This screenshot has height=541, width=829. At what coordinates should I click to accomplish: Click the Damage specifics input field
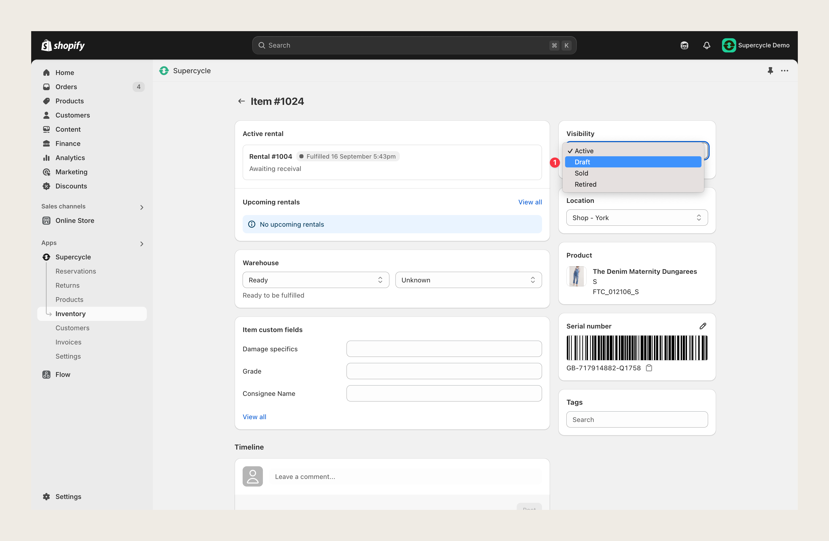[444, 349]
